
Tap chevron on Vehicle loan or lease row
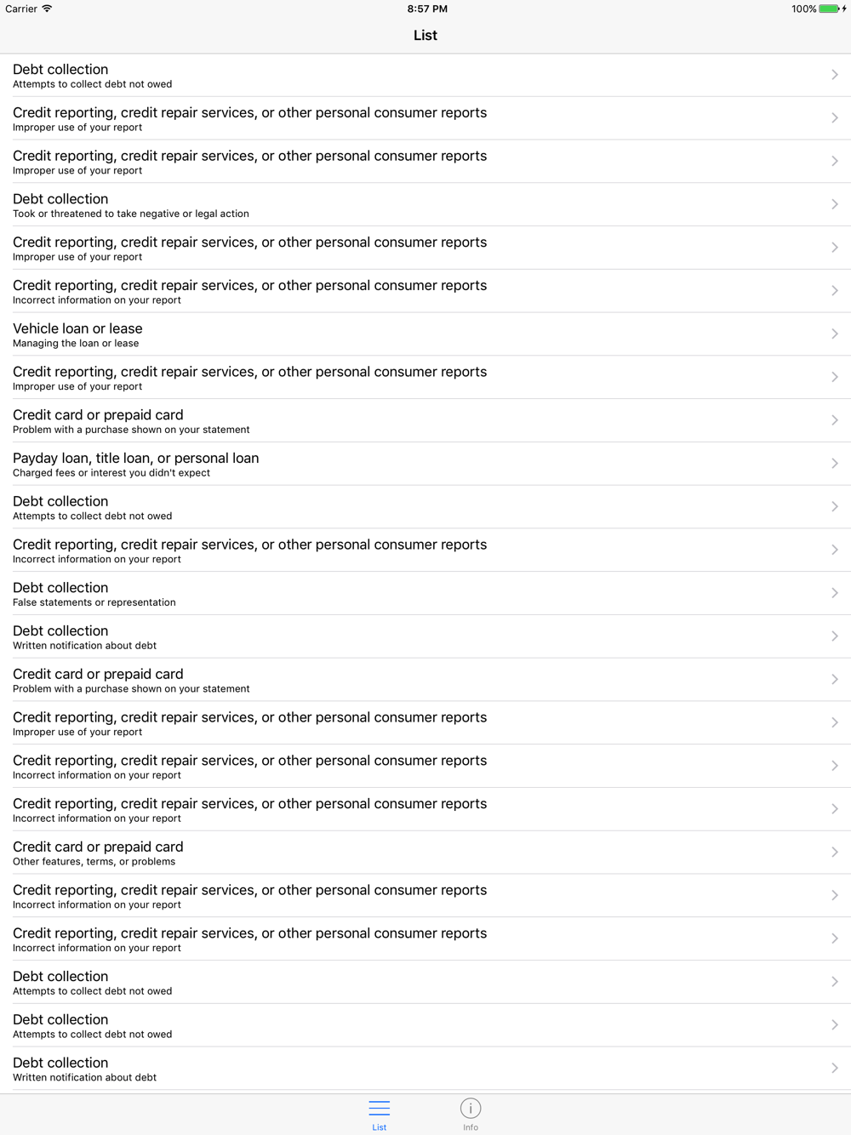tap(835, 334)
